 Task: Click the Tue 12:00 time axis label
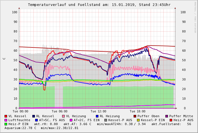tap(98, 112)
